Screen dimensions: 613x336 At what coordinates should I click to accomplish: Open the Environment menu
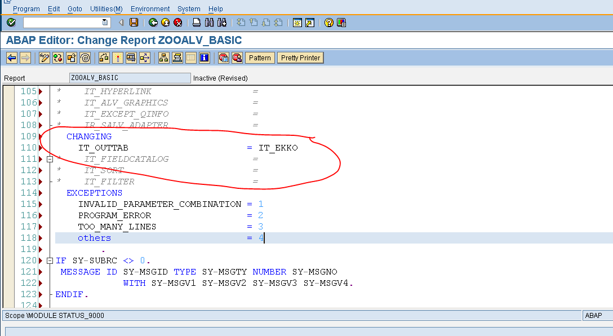click(x=150, y=8)
